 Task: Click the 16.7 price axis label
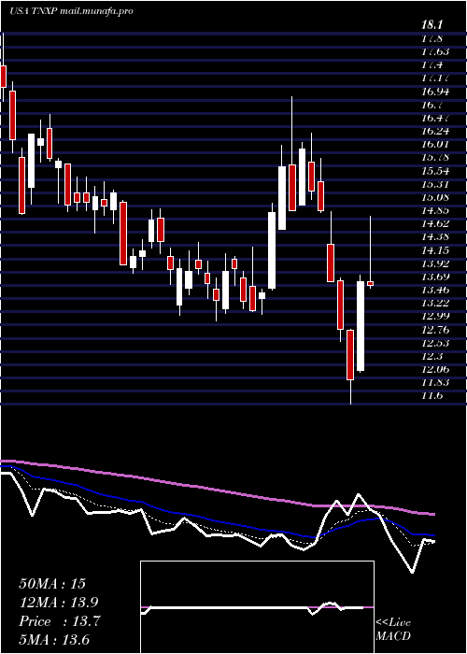pyautogui.click(x=432, y=105)
